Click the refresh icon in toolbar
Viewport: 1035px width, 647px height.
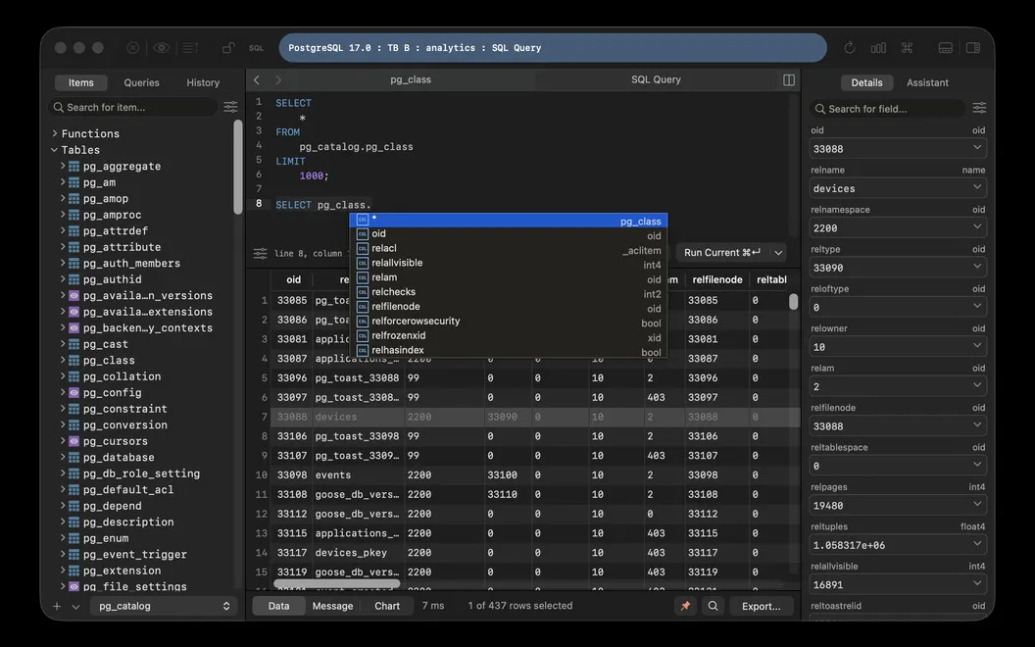tap(850, 47)
